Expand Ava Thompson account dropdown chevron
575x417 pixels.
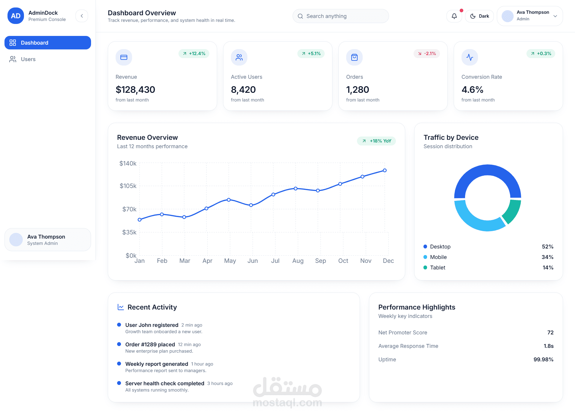point(555,16)
